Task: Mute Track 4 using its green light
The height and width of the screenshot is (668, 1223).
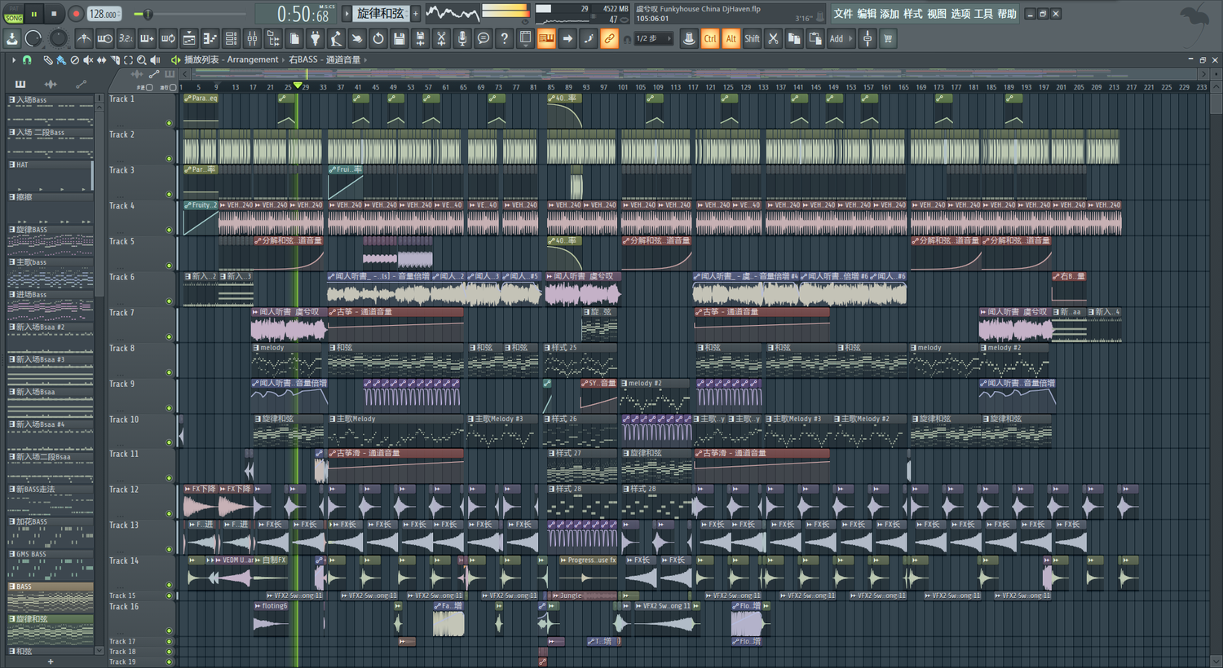Action: click(x=169, y=230)
